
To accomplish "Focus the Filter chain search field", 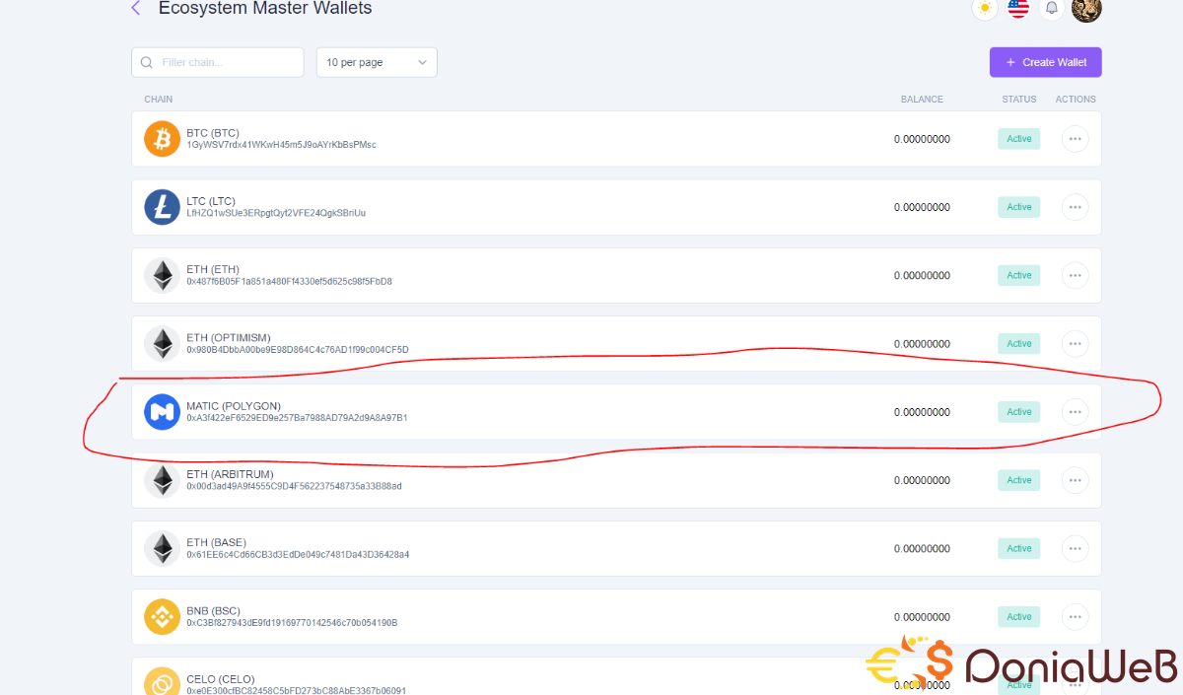I will 227,62.
